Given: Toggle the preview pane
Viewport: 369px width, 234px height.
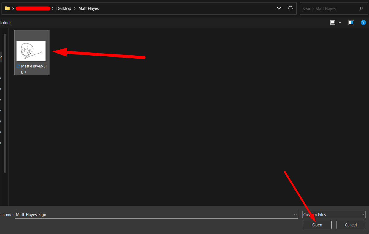Looking at the screenshot, I should click(351, 23).
